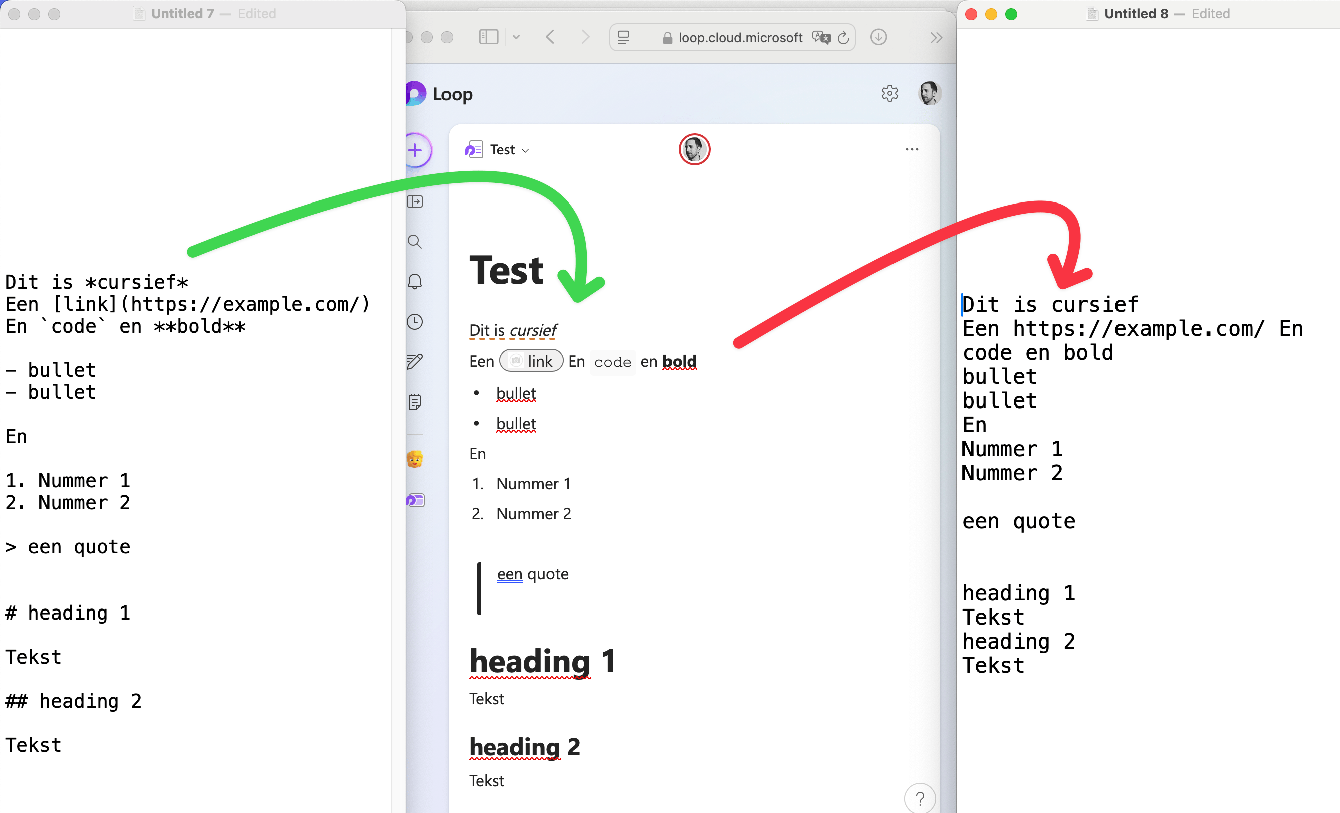Go forward in Safari

pyautogui.click(x=585, y=37)
